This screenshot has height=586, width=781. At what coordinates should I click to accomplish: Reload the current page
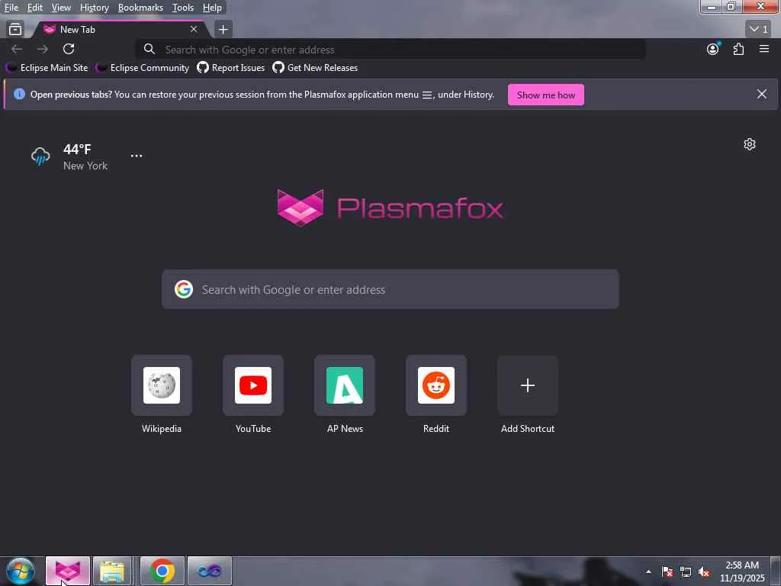[69, 49]
